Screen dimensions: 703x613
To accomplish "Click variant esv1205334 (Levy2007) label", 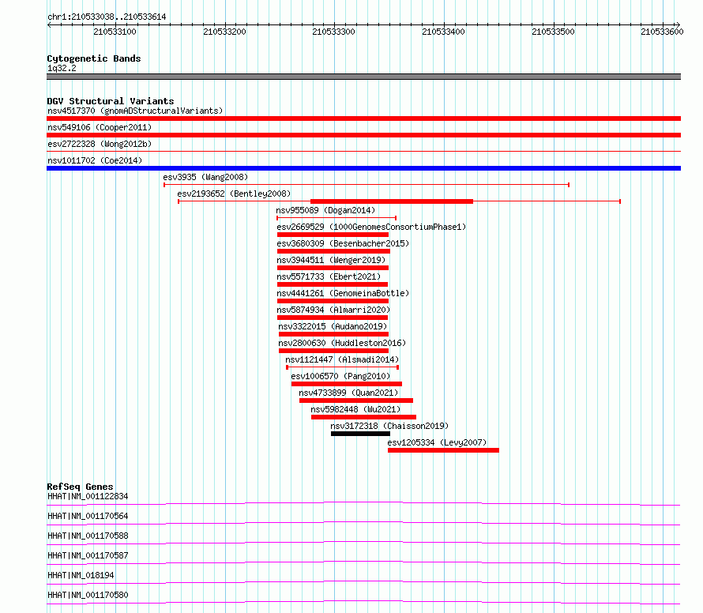I will (437, 442).
